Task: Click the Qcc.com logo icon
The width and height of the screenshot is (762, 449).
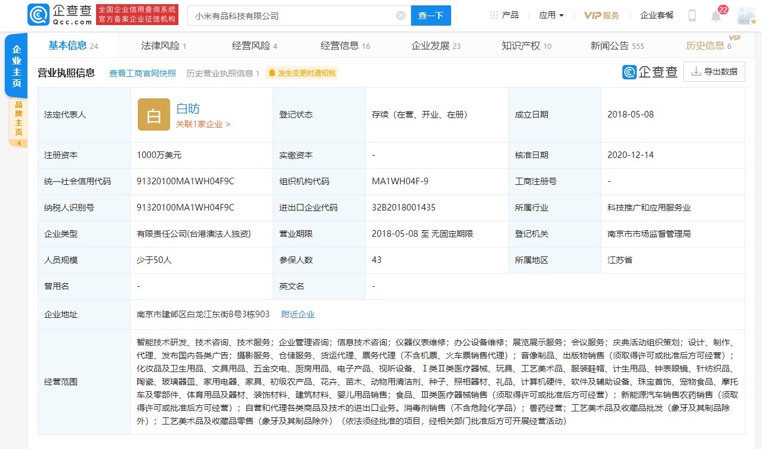Action: click(38, 15)
